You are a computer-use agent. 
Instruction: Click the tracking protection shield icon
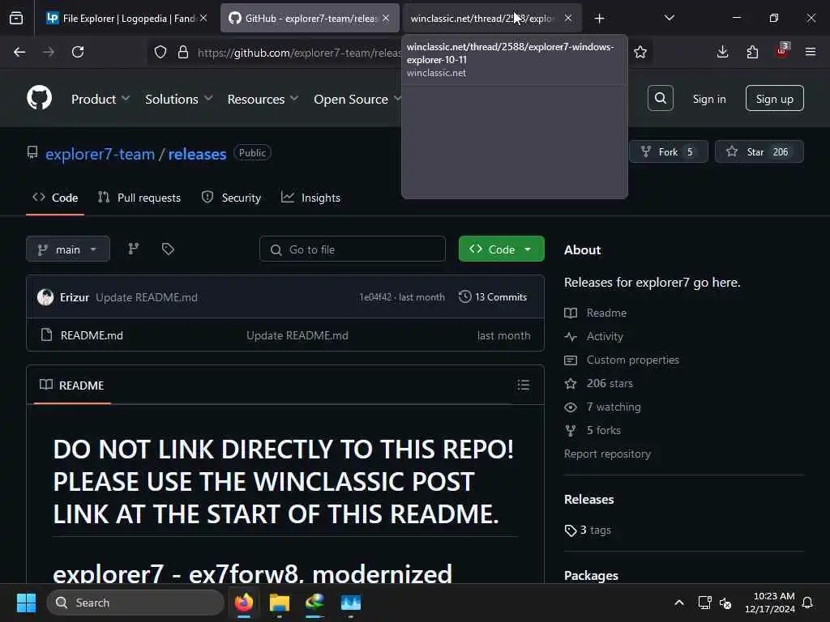(160, 52)
